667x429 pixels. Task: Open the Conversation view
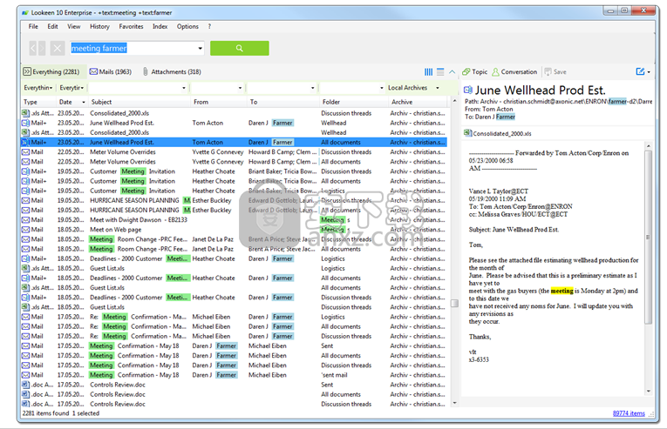pyautogui.click(x=514, y=71)
